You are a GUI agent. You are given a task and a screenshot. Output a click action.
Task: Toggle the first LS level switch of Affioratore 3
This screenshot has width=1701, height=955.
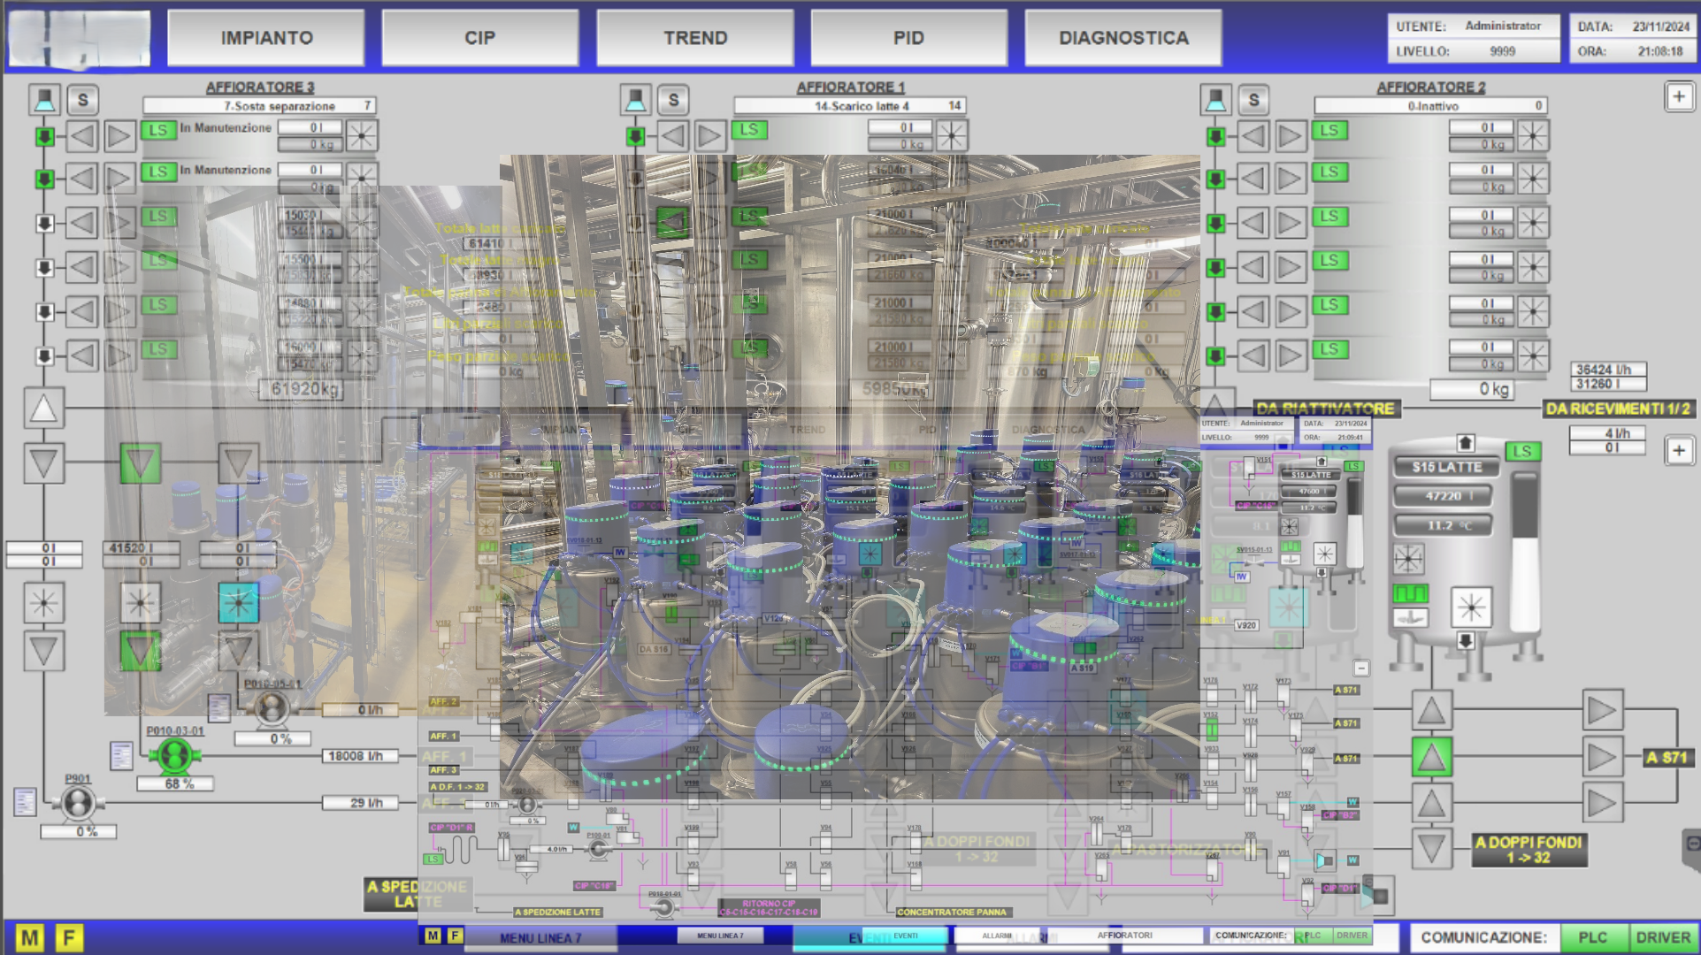pos(158,130)
